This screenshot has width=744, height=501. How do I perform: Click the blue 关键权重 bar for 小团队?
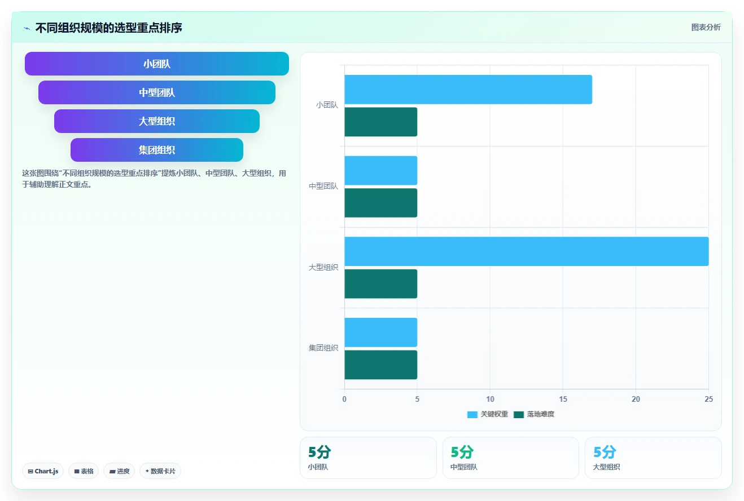(x=468, y=90)
